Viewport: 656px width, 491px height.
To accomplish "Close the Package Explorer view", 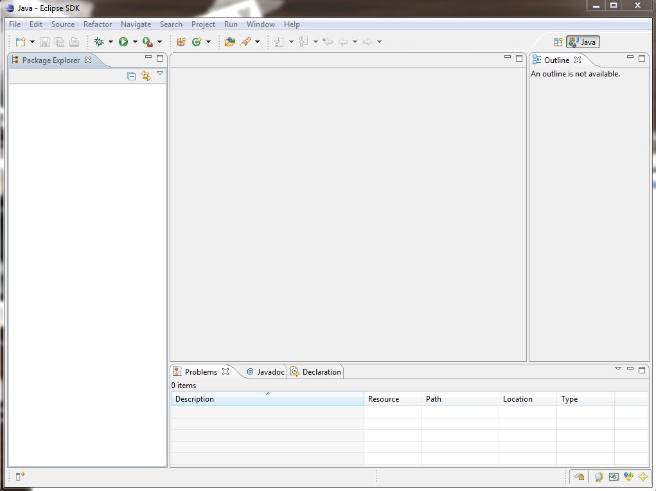I will pos(88,60).
